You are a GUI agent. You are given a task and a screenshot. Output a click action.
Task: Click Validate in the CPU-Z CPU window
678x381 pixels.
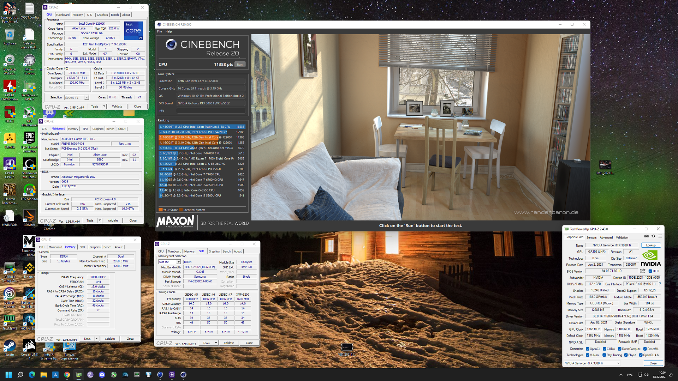click(x=117, y=106)
